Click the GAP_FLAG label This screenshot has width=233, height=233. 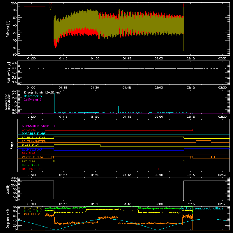click(x=29, y=130)
